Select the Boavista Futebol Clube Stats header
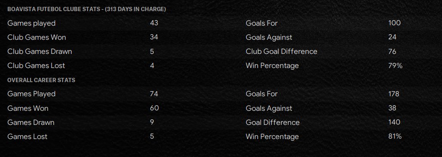The width and height of the screenshot is (442, 157). 86,9
